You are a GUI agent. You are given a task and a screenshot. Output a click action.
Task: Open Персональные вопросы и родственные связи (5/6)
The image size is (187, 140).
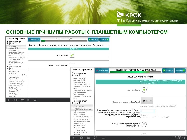pos(82,108)
